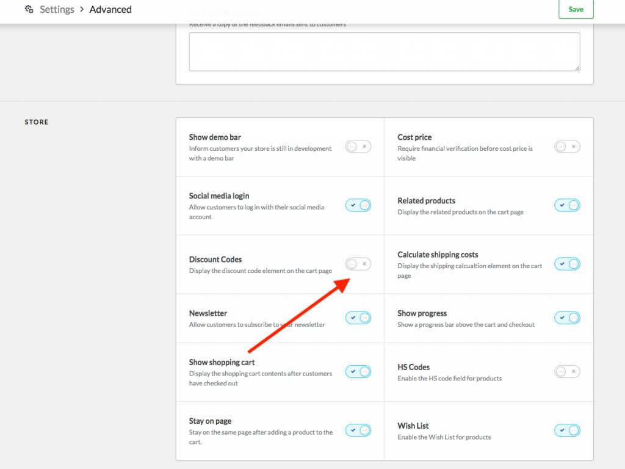625x469 pixels.
Task: Open Settings breadcrumb link
Action: coord(57,10)
